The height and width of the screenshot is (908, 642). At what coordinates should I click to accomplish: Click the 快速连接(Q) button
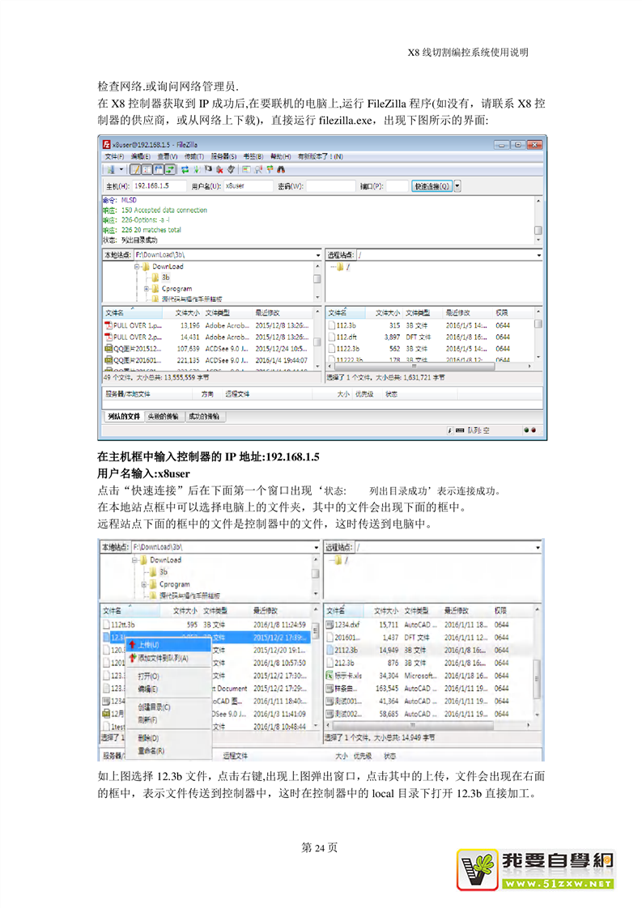click(x=432, y=186)
